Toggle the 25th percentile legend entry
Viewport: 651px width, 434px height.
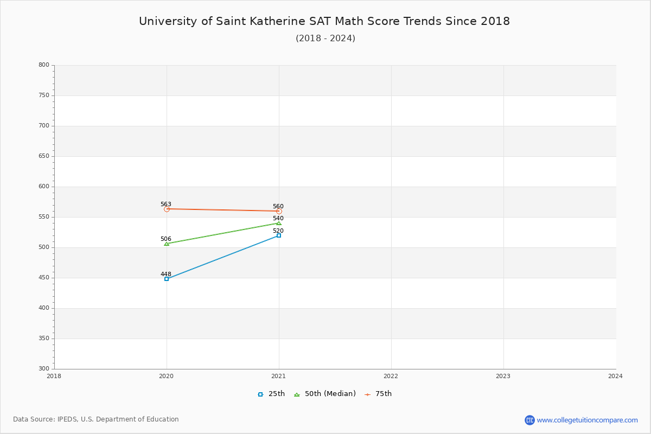pos(271,394)
